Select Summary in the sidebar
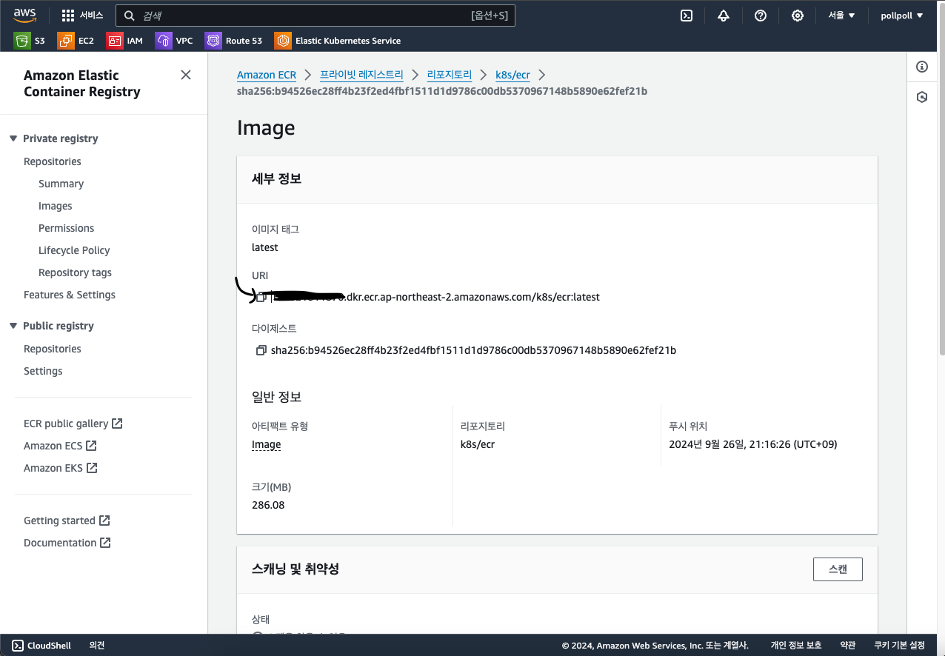 point(61,184)
